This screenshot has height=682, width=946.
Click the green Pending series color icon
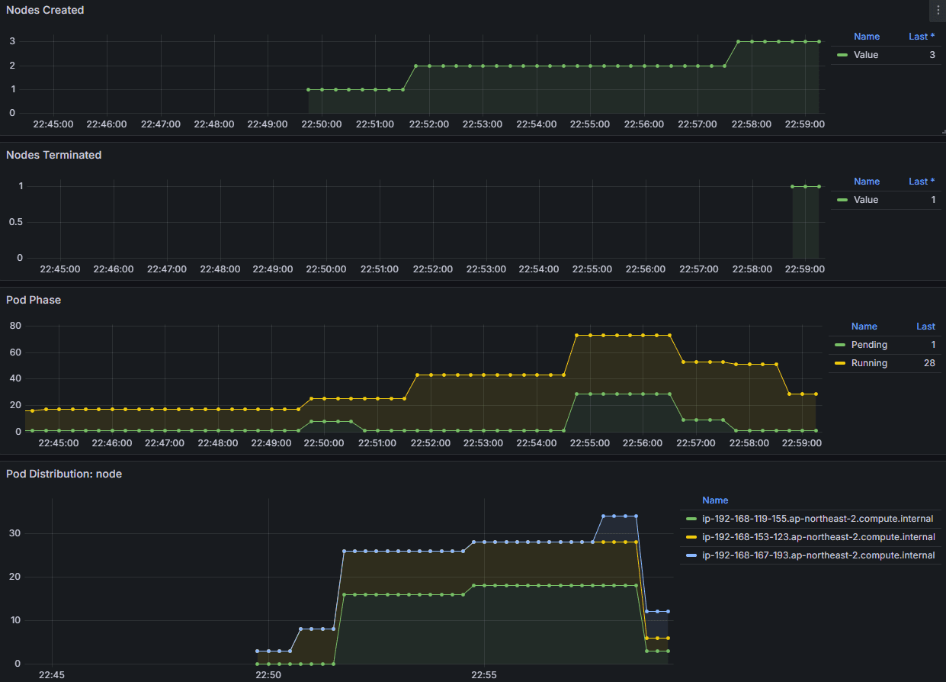839,346
